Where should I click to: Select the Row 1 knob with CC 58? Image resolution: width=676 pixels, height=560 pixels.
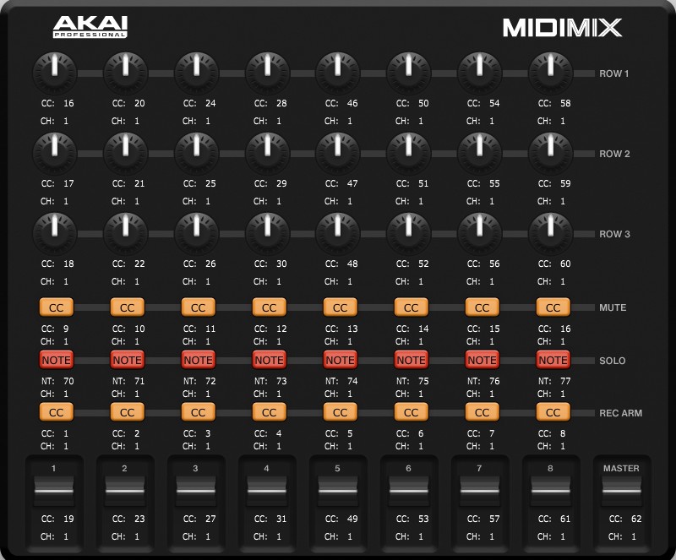[x=552, y=73]
